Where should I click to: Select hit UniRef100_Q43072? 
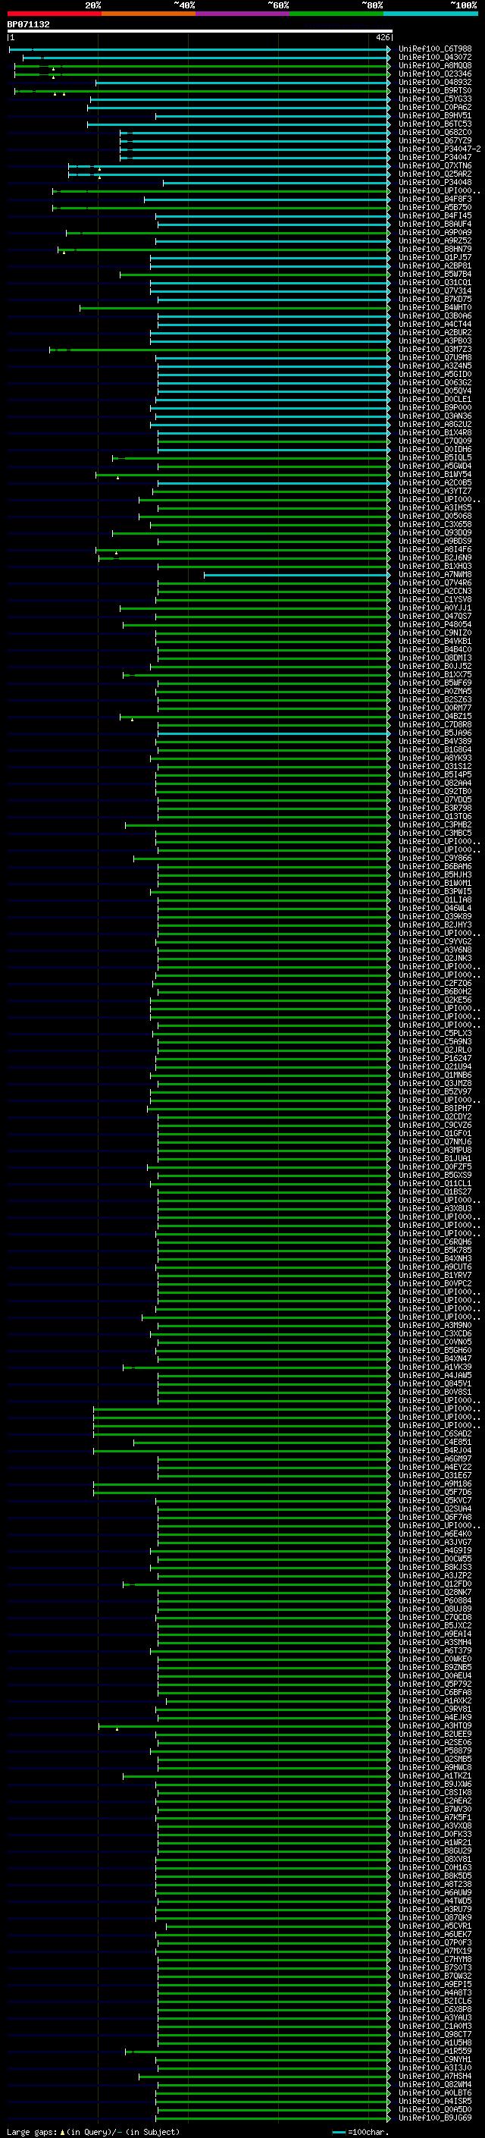coord(435,58)
